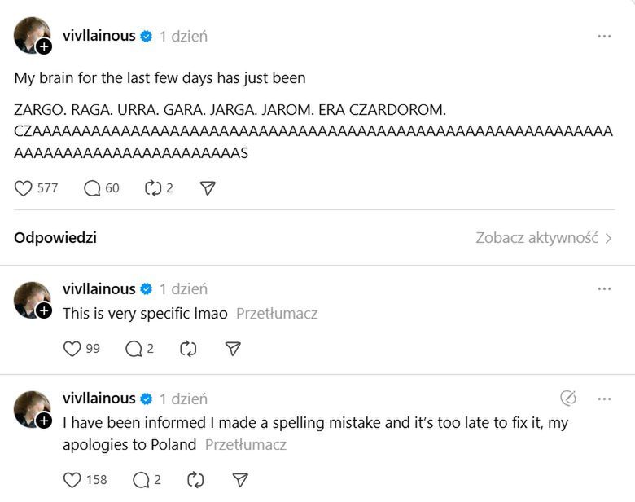The width and height of the screenshot is (635, 502).
Task: Open more options menu on main post
Action: coord(604,36)
